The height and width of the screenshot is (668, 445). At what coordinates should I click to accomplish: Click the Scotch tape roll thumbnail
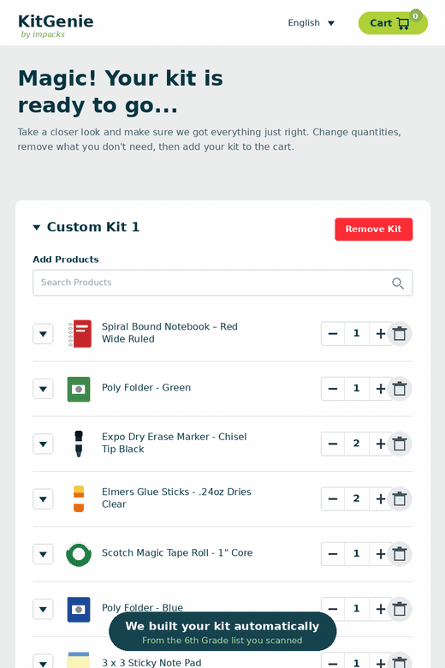(79, 554)
